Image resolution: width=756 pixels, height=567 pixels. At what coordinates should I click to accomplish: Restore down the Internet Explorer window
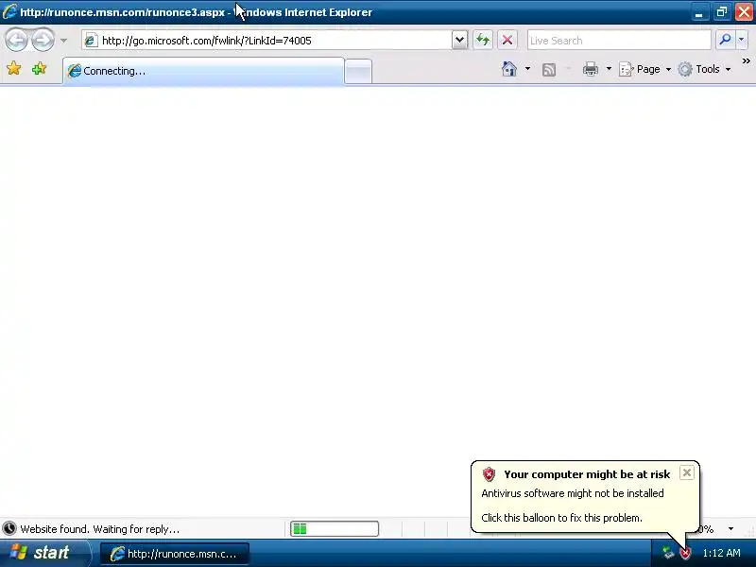tap(721, 11)
